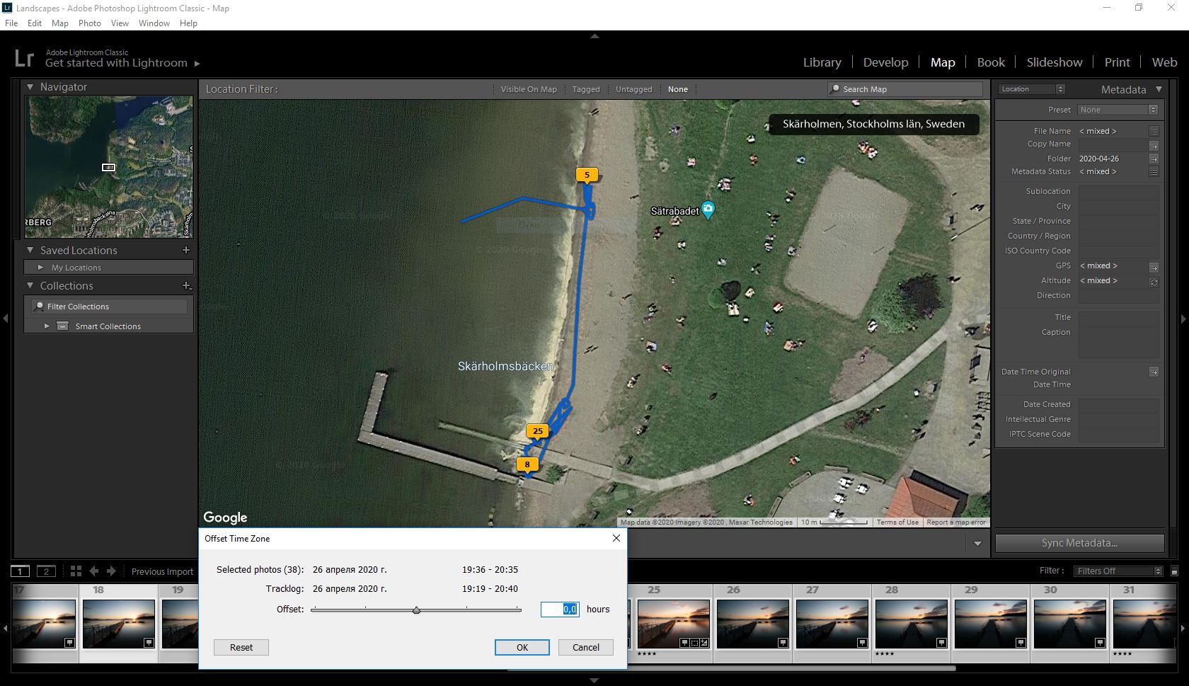The image size is (1189, 686).
Task: Switch to the Library module
Action: (x=822, y=62)
